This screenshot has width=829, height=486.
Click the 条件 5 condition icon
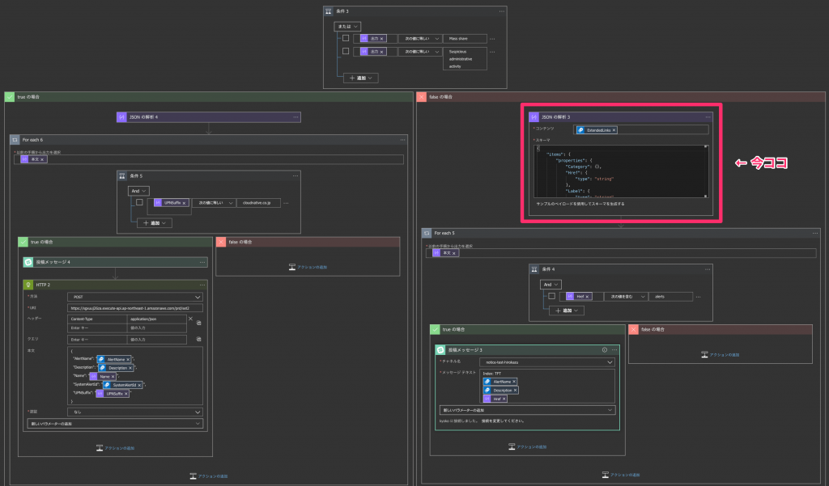[122, 176]
